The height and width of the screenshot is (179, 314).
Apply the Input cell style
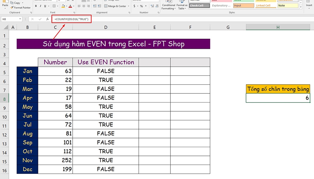pos(243,6)
